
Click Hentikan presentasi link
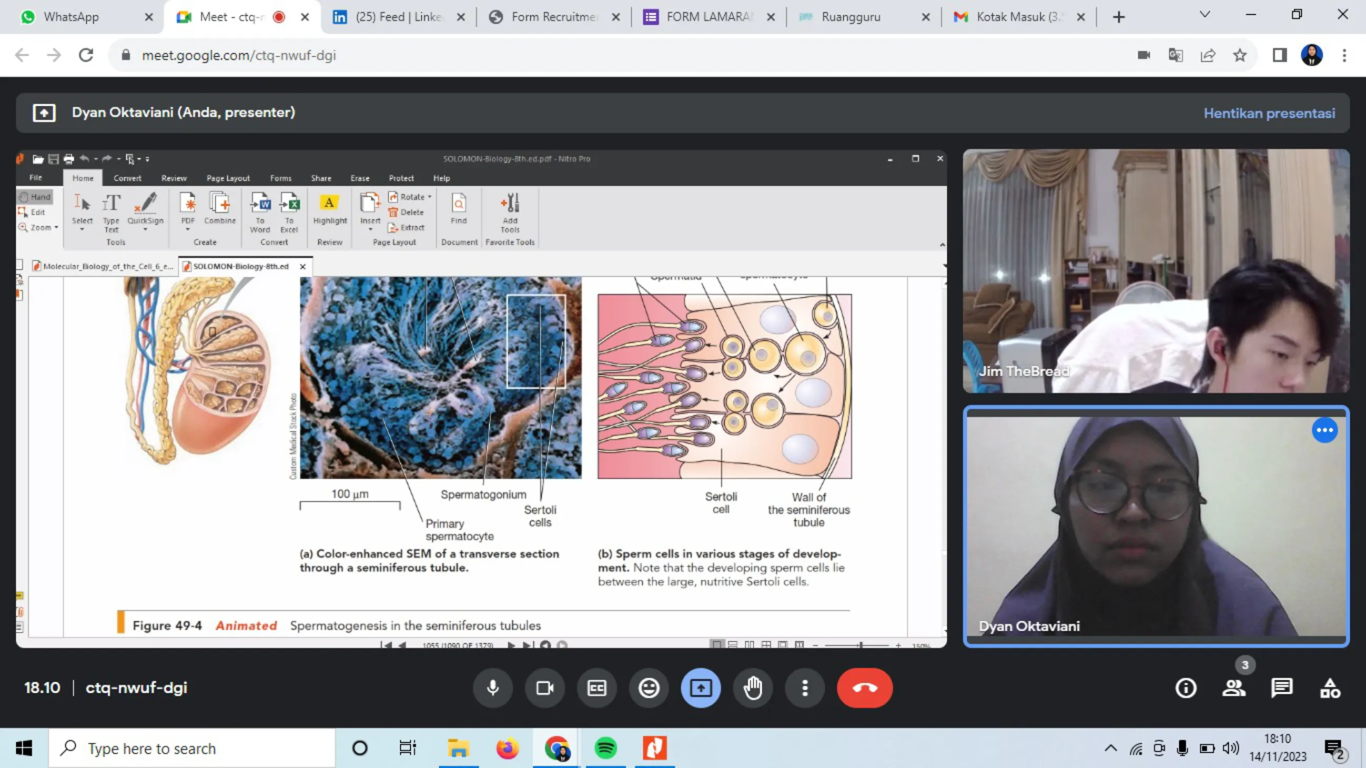[1269, 113]
